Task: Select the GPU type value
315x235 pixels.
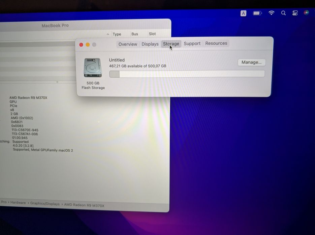Action: [x=13, y=102]
